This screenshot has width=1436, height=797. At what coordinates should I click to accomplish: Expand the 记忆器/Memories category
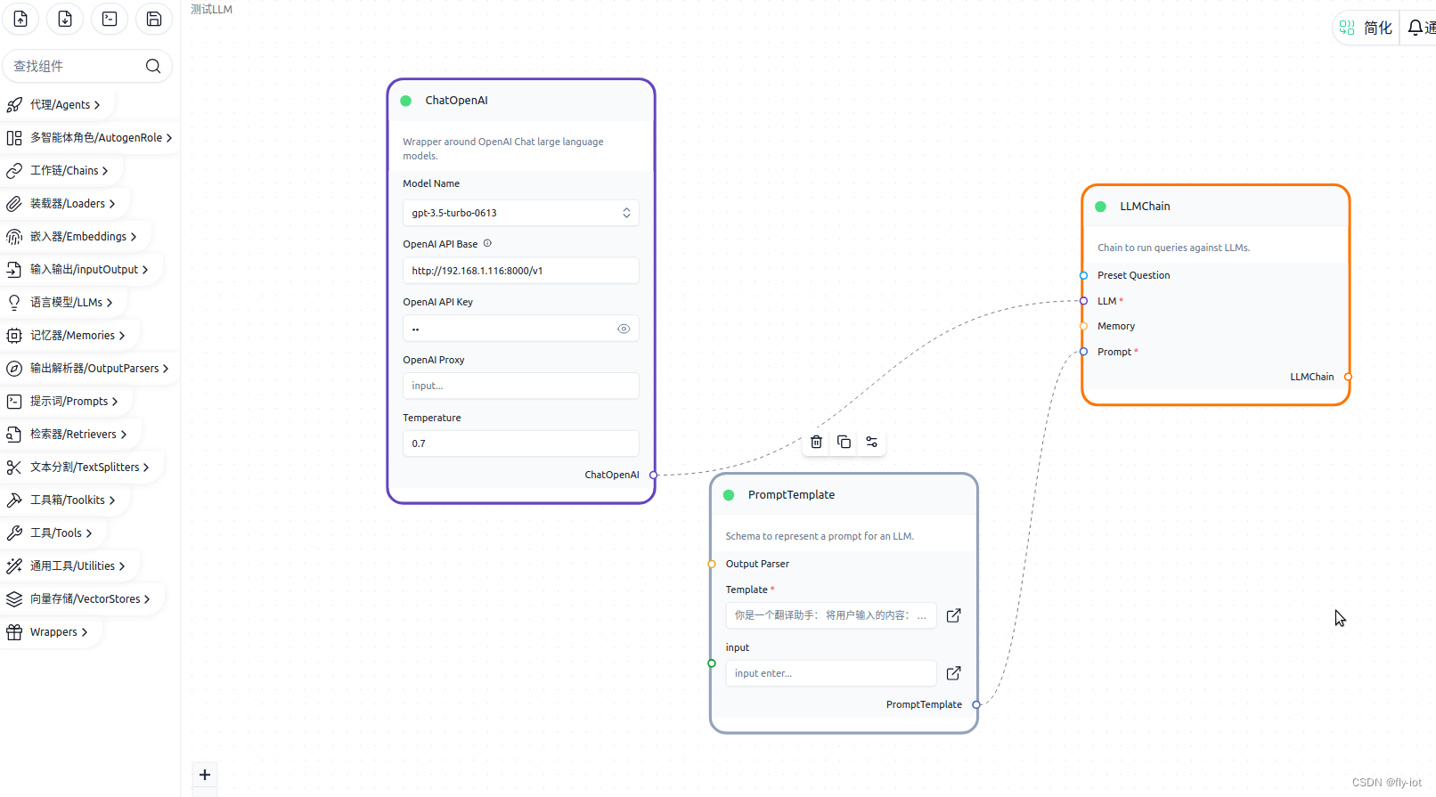pyautogui.click(x=69, y=335)
